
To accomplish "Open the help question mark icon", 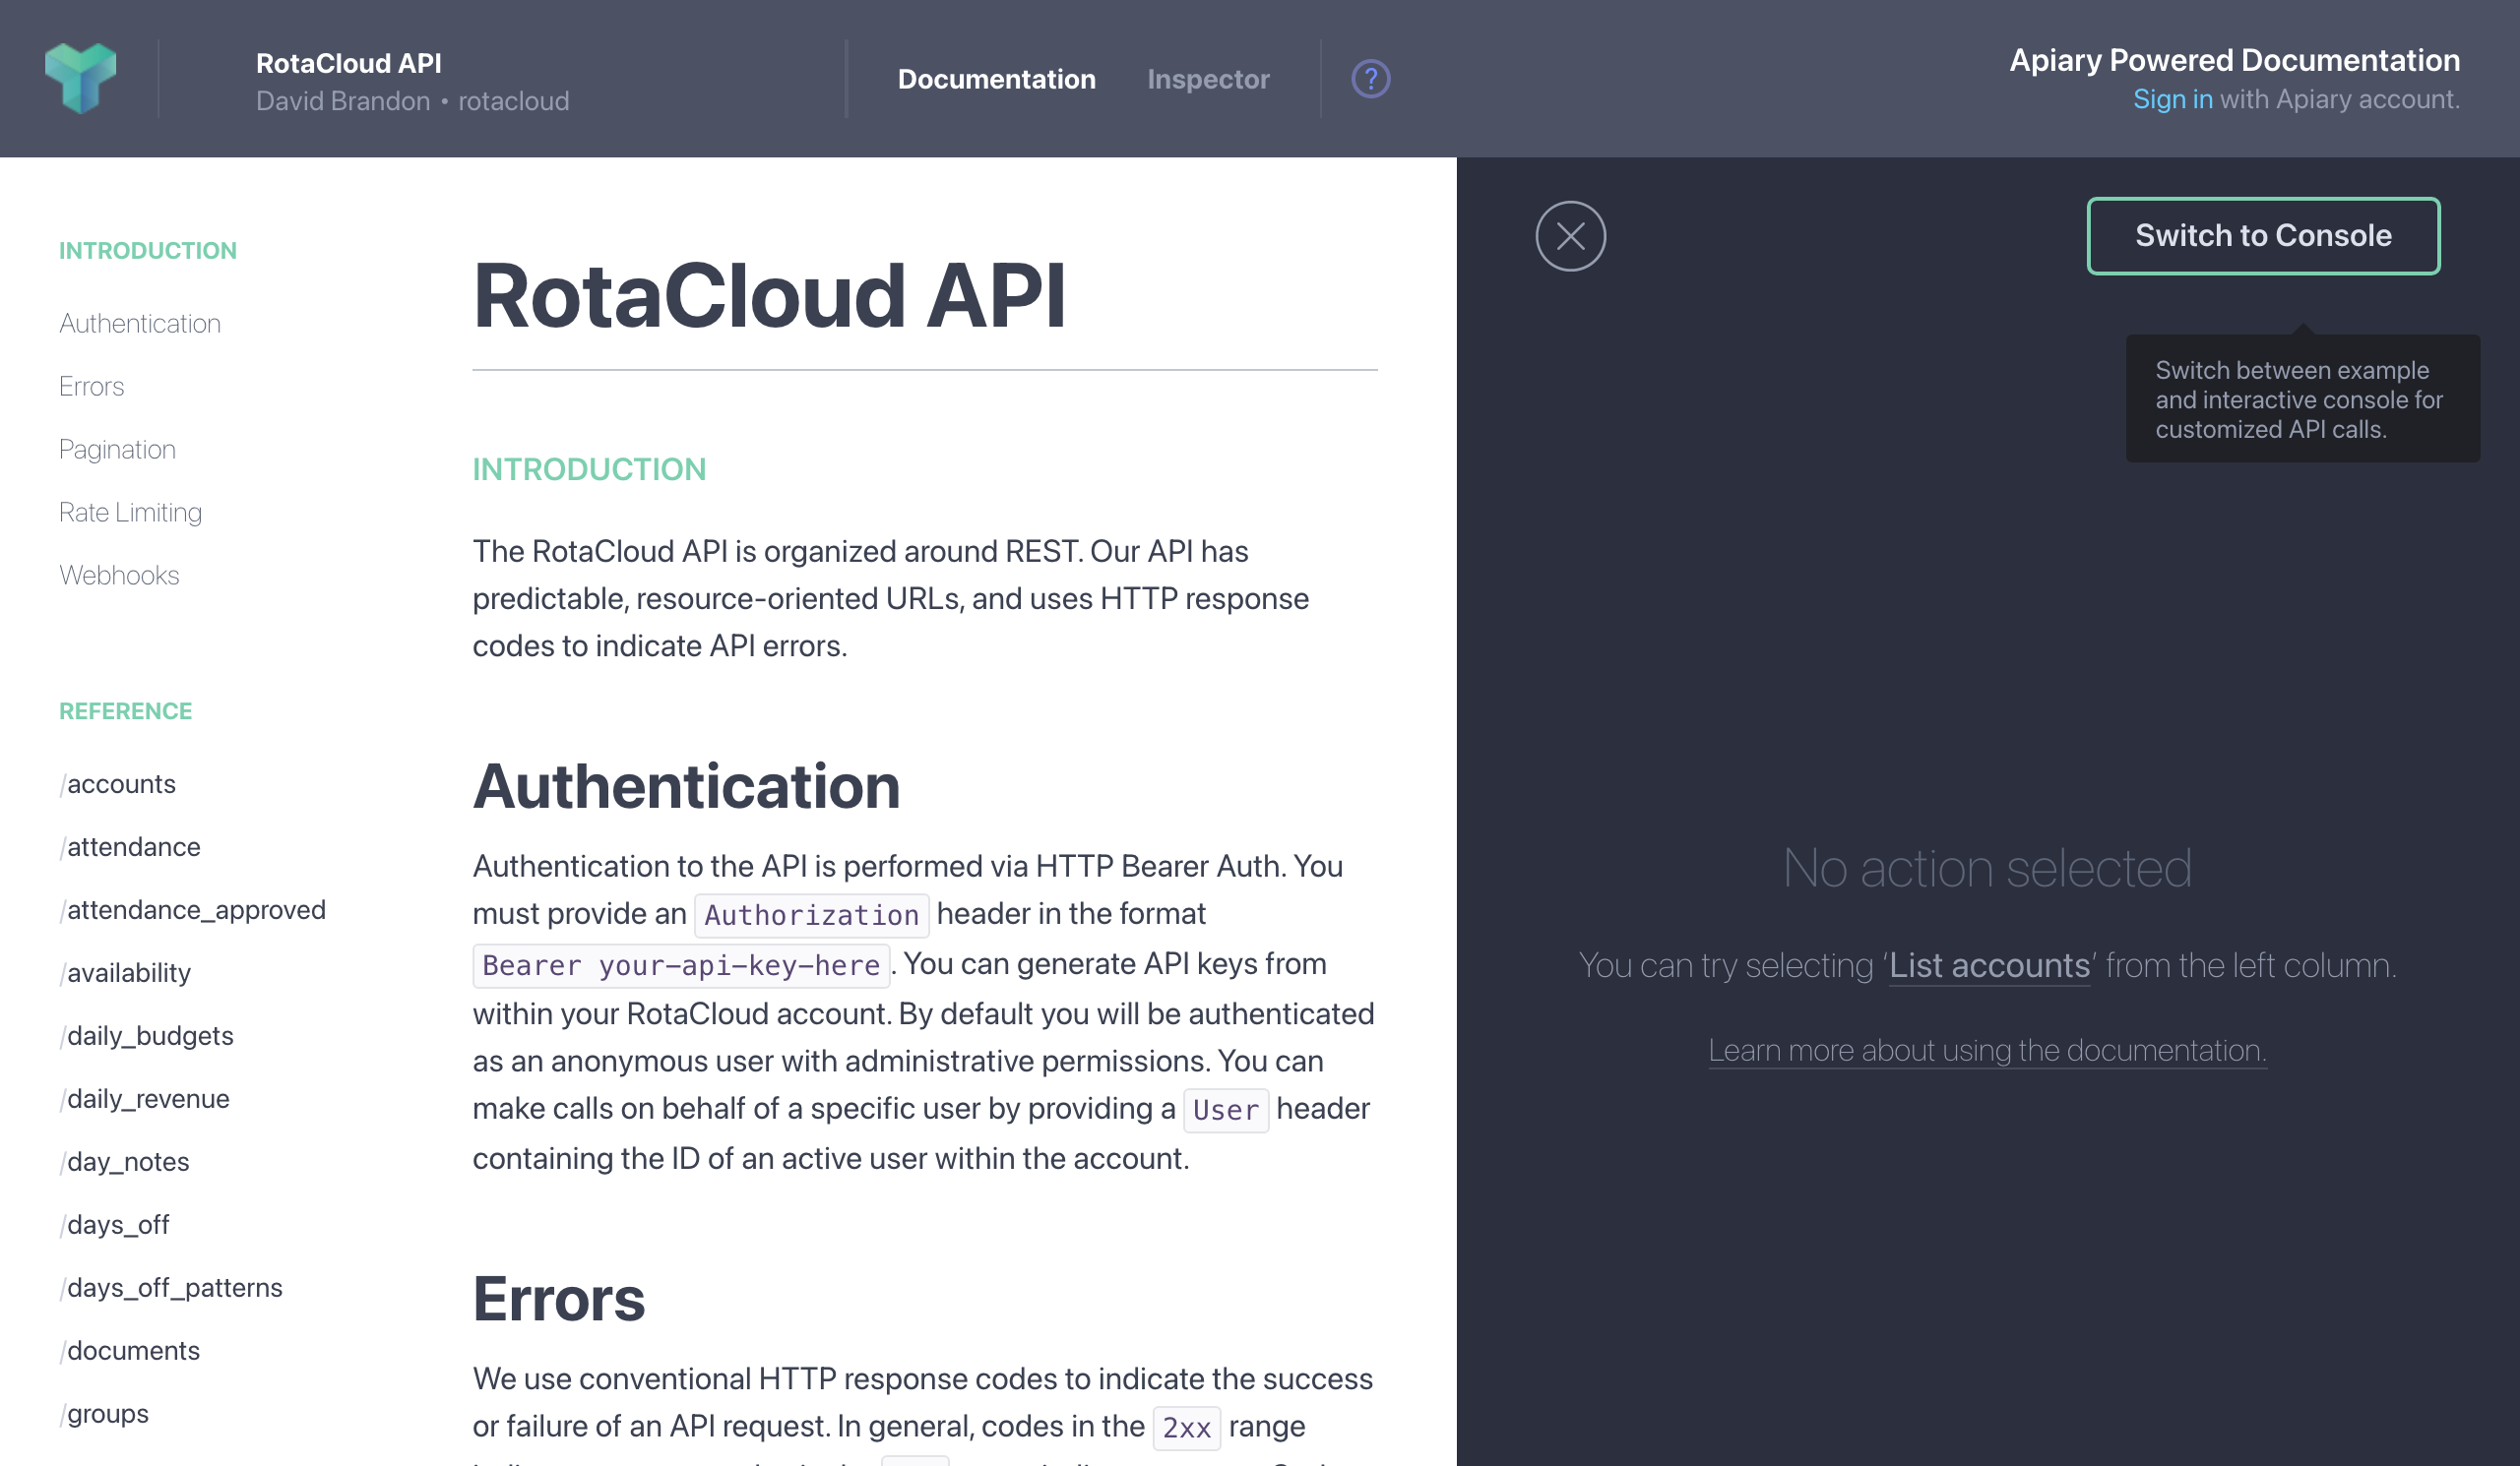I will [1369, 79].
